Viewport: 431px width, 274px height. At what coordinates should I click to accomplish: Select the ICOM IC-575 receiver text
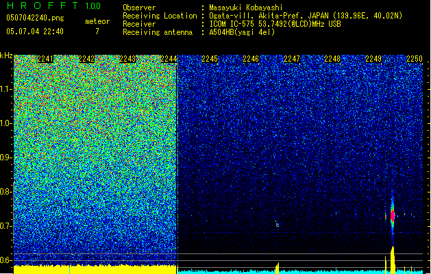point(275,24)
